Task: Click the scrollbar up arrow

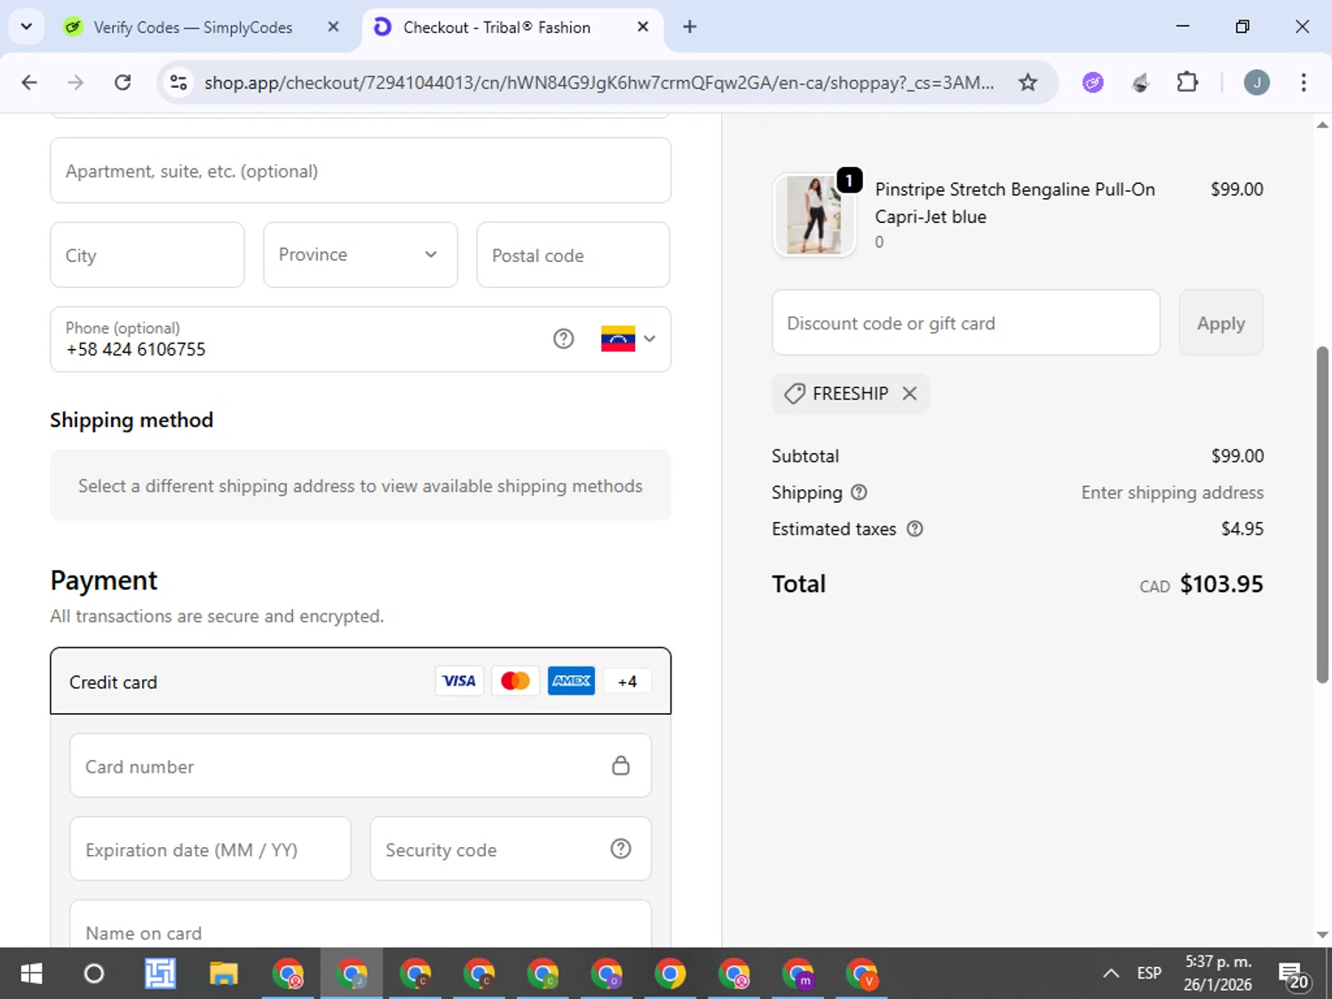Action: click(x=1322, y=125)
